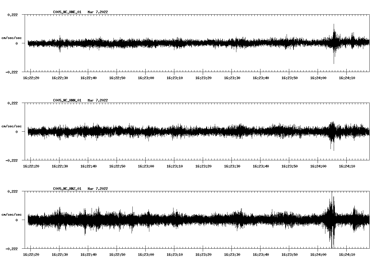The width and height of the screenshot is (390, 265).
Task: Click the C005_NC_HNE_01 channel title
Action: tap(67, 12)
